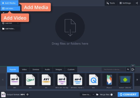Open the Add Media menu button
This screenshot has height=98, width=140.
point(9,3)
